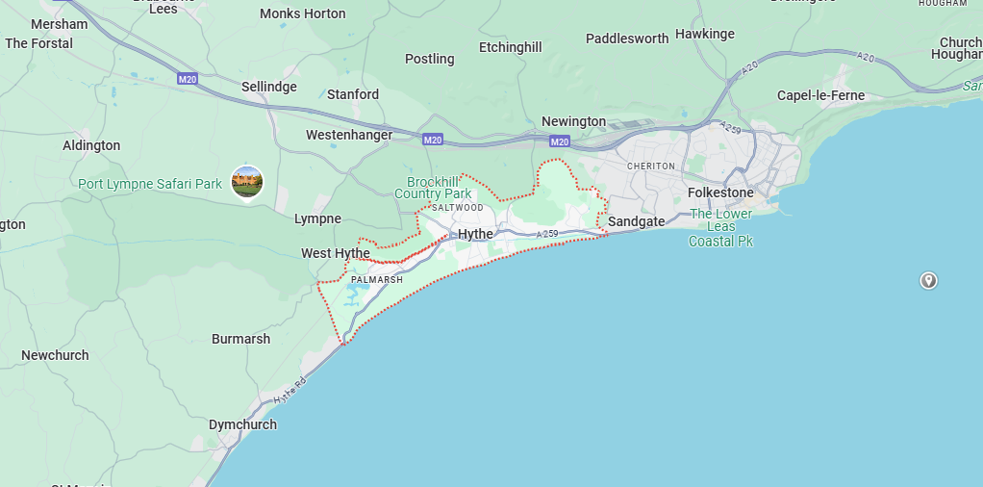This screenshot has width=983, height=487.
Task: Open the Folkestone place label
Action: pyautogui.click(x=721, y=192)
